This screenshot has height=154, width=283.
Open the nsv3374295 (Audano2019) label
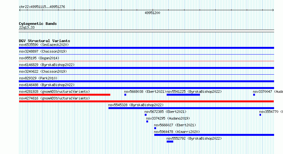(168, 118)
